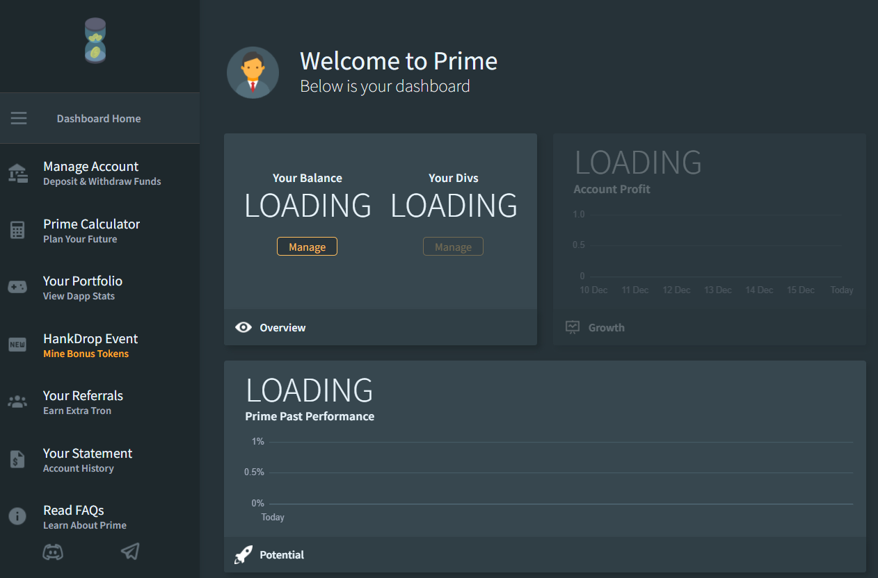Click 'Account History' subtitle
This screenshot has height=578, width=878.
(x=79, y=468)
